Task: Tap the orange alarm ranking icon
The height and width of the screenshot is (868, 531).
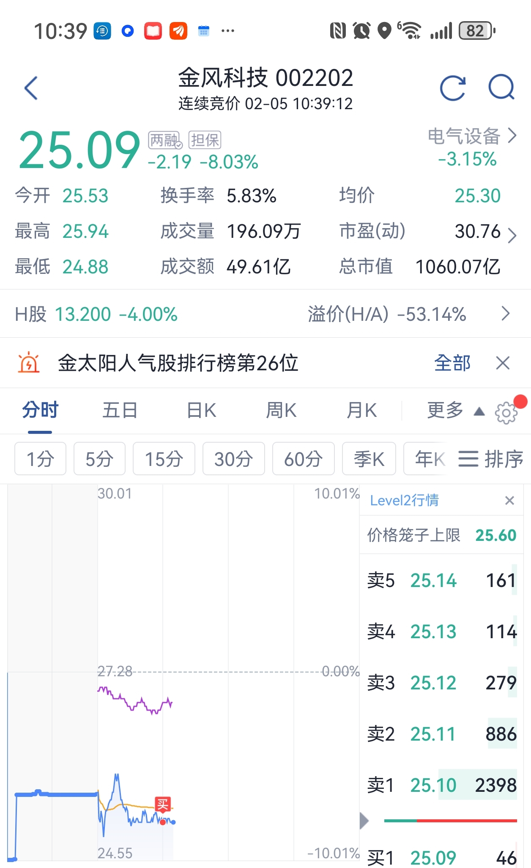Action: pos(29,363)
